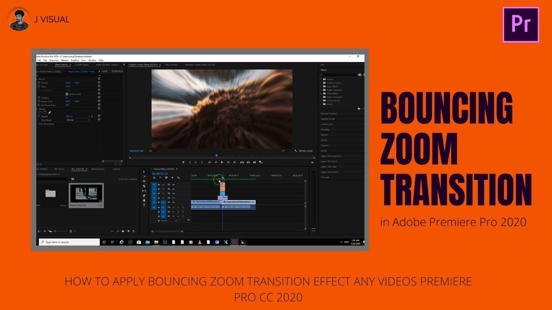
Task: Switch to the Lumetri Scopes tab
Action: point(82,65)
